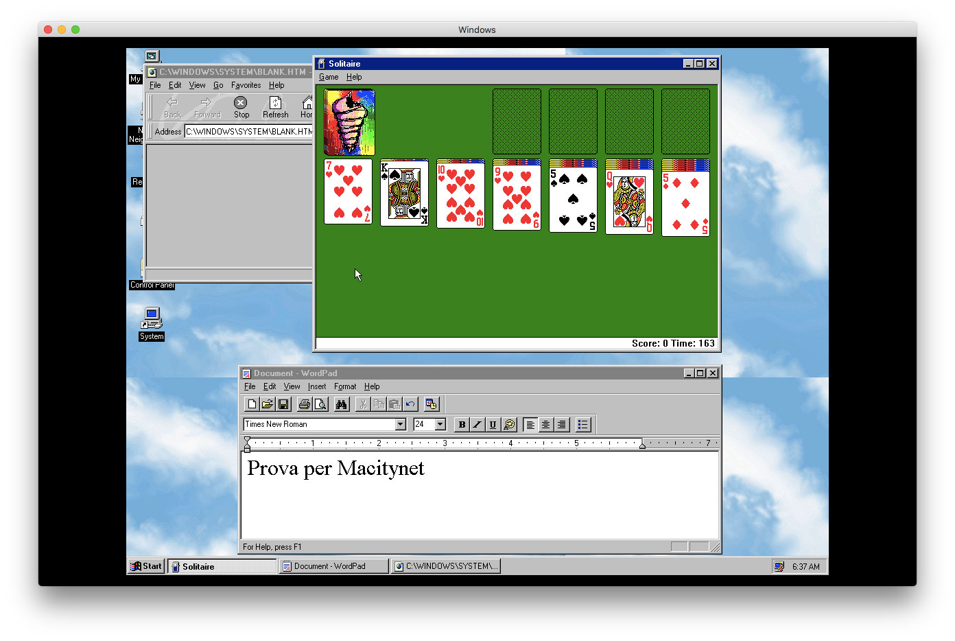Switch to the C:\WINDOWS\SYSTEM taskbar button
The width and height of the screenshot is (955, 641).
coord(446,566)
